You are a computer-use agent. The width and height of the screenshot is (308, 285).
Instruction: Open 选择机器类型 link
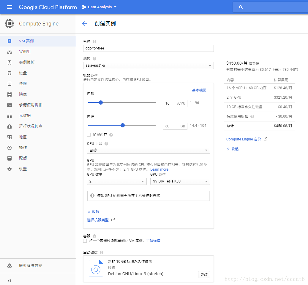pos(98,220)
